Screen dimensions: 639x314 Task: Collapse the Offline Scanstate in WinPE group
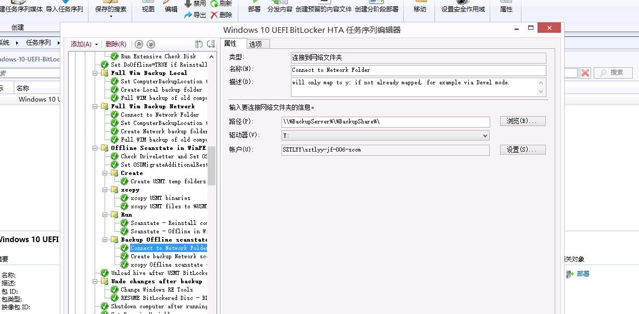coord(95,148)
